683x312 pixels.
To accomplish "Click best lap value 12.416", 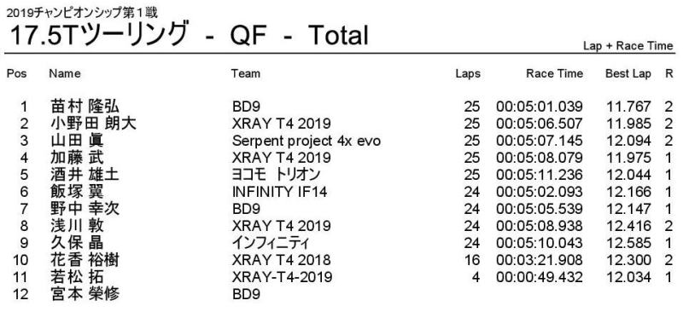I will point(629,226).
